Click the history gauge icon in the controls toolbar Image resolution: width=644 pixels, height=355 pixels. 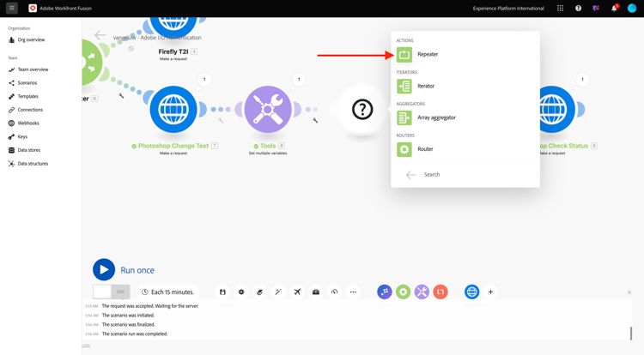point(334,292)
